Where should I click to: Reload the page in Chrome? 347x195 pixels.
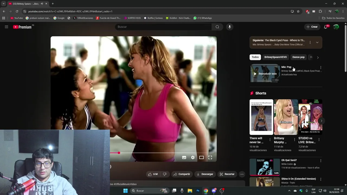(x=17, y=11)
